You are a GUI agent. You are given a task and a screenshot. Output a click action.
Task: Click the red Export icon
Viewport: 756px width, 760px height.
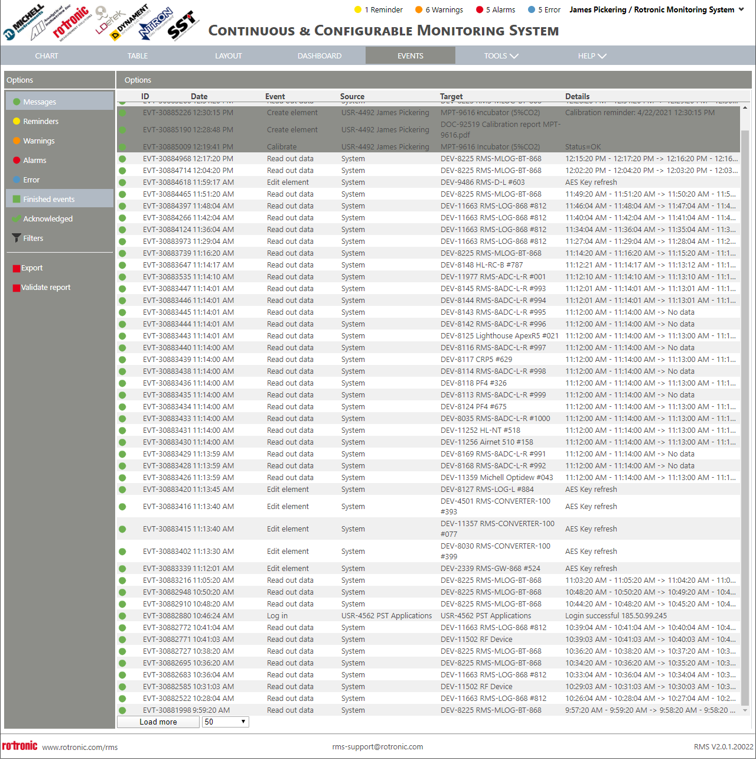(17, 268)
